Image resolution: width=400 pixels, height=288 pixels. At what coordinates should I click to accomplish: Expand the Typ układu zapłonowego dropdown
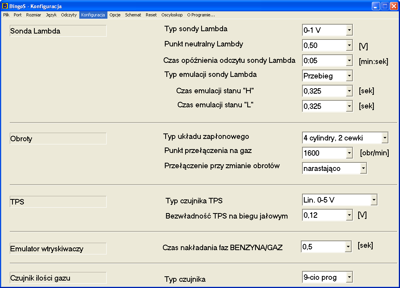(385, 138)
